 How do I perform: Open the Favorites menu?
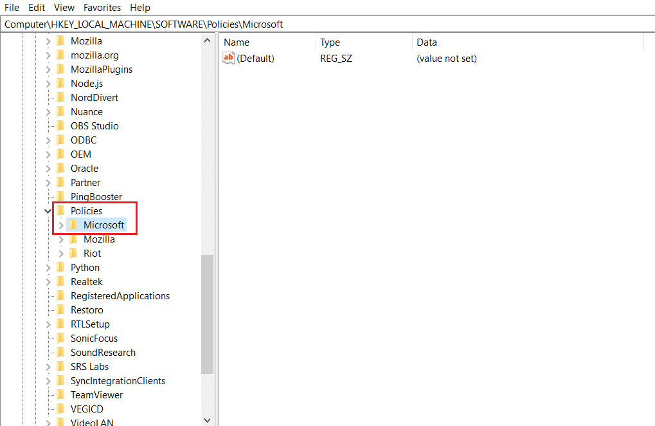coord(102,8)
